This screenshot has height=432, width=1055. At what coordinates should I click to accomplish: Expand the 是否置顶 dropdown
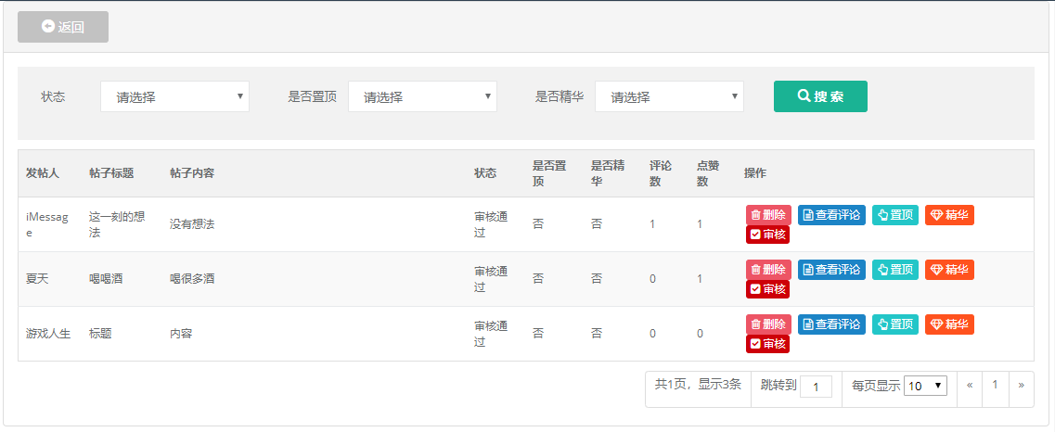pyautogui.click(x=422, y=96)
